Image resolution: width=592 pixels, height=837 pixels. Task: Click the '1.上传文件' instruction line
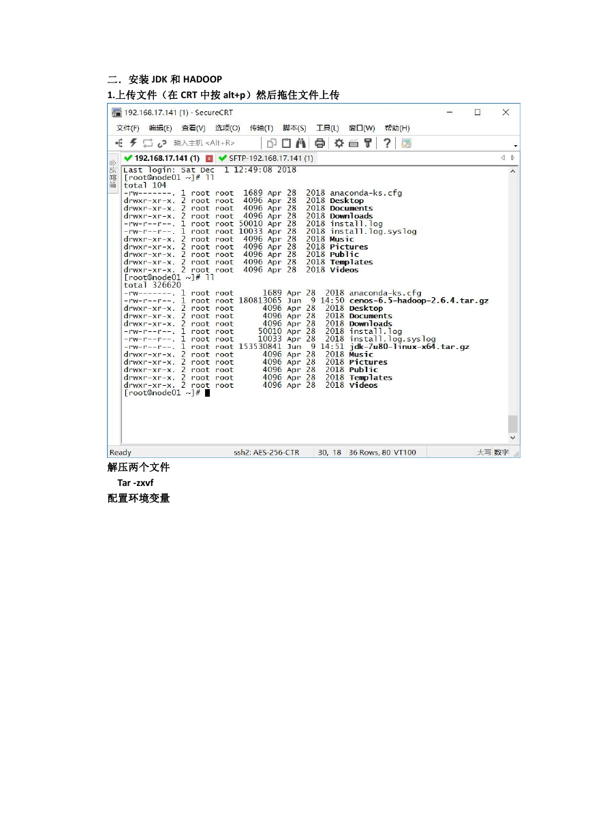pyautogui.click(x=223, y=95)
